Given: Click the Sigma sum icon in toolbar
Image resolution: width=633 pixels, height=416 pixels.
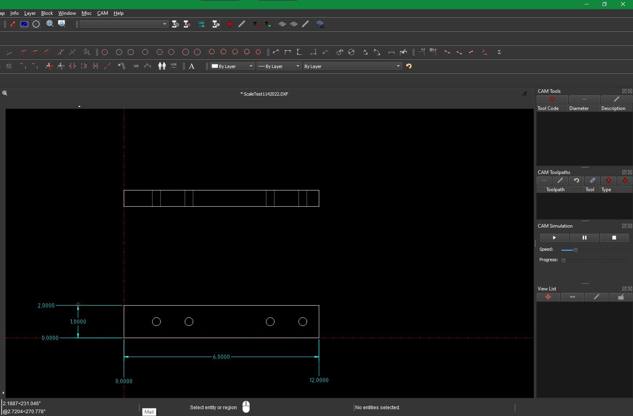Looking at the screenshot, I should click(499, 52).
